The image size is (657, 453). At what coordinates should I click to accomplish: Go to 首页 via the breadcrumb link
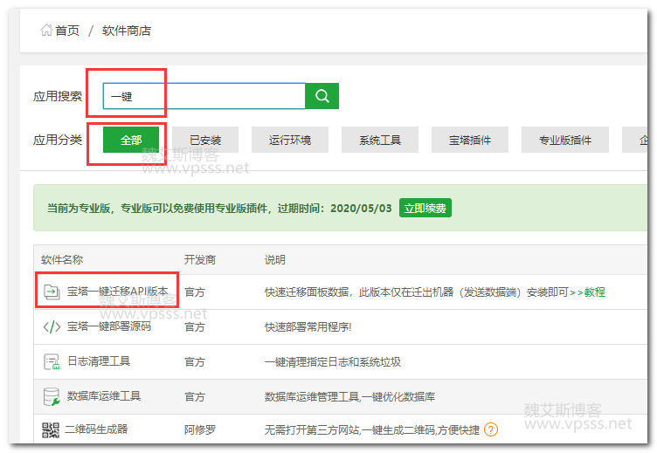67,31
